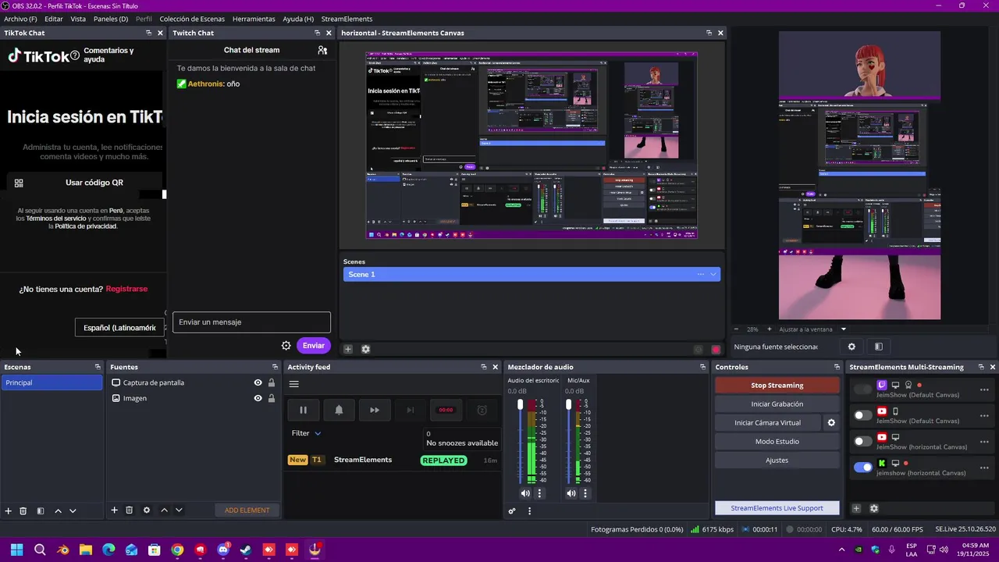Screen dimensions: 999x562
Task: Mute Audio del escritorio speaker icon
Action: click(x=525, y=493)
